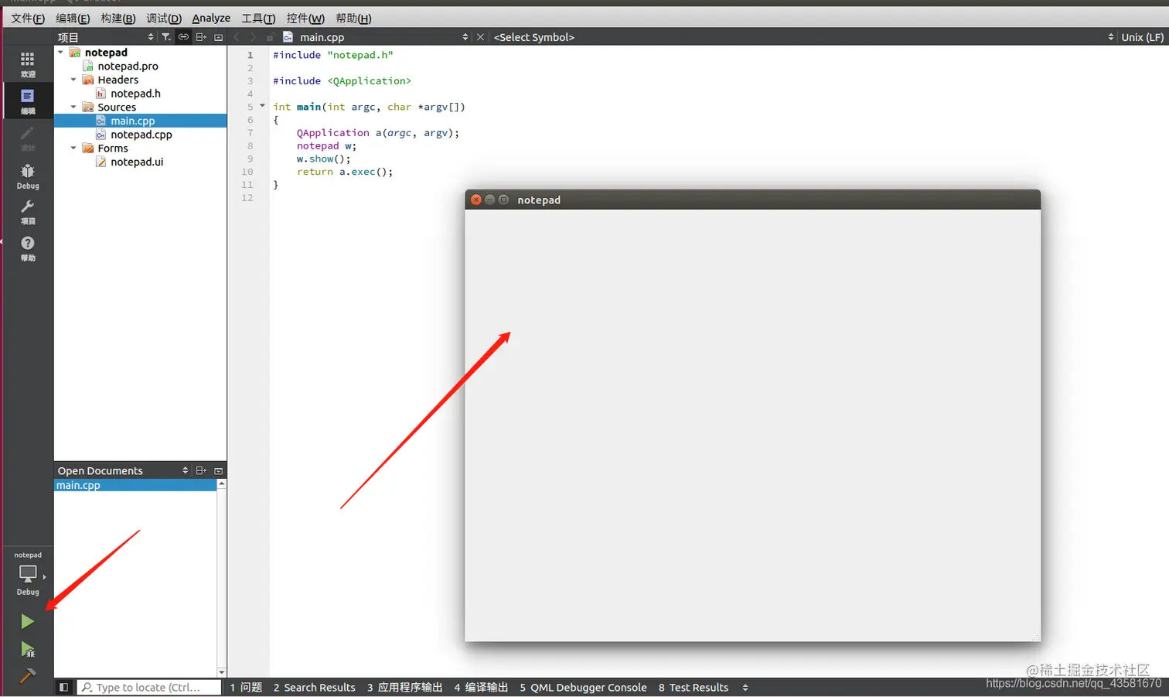This screenshot has height=697, width=1169.
Task: Click the Open Documents scrollbar down arrow
Action: (222, 672)
